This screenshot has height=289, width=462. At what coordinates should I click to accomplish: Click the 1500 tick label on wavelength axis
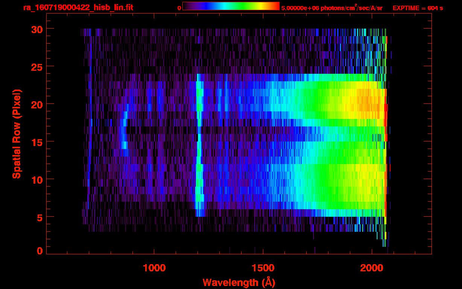tap(263, 268)
